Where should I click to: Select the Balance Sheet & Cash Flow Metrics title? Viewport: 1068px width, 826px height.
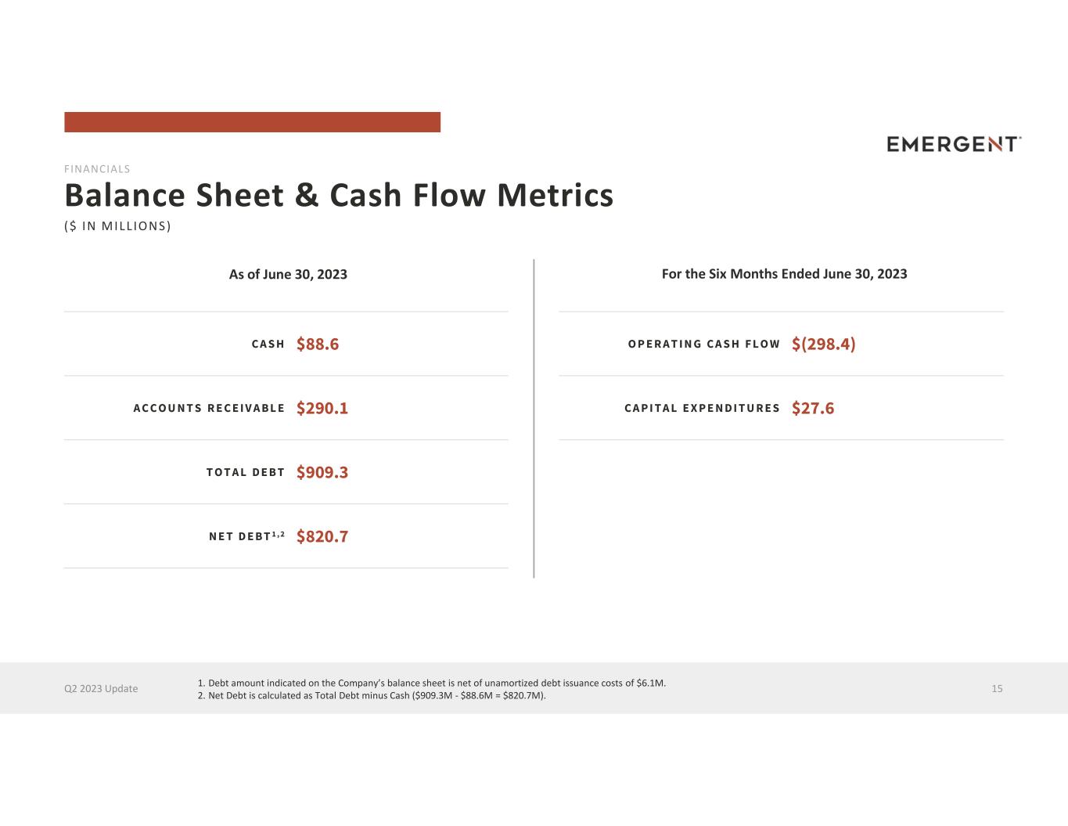(x=339, y=196)
